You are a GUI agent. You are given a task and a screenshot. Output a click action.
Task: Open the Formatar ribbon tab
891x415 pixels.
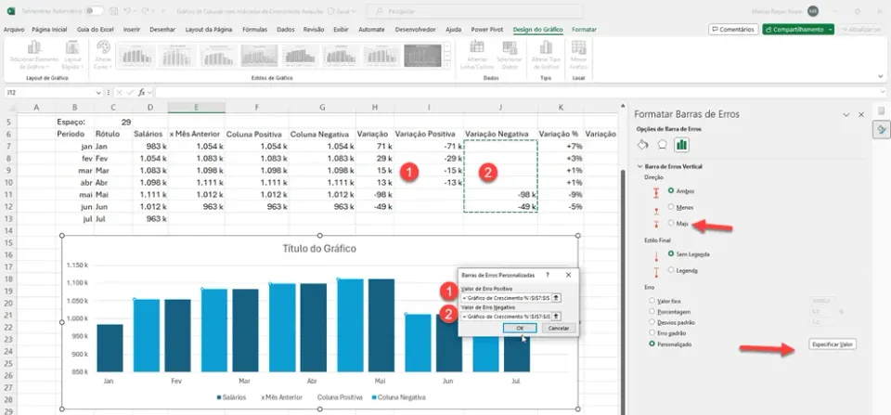point(584,30)
